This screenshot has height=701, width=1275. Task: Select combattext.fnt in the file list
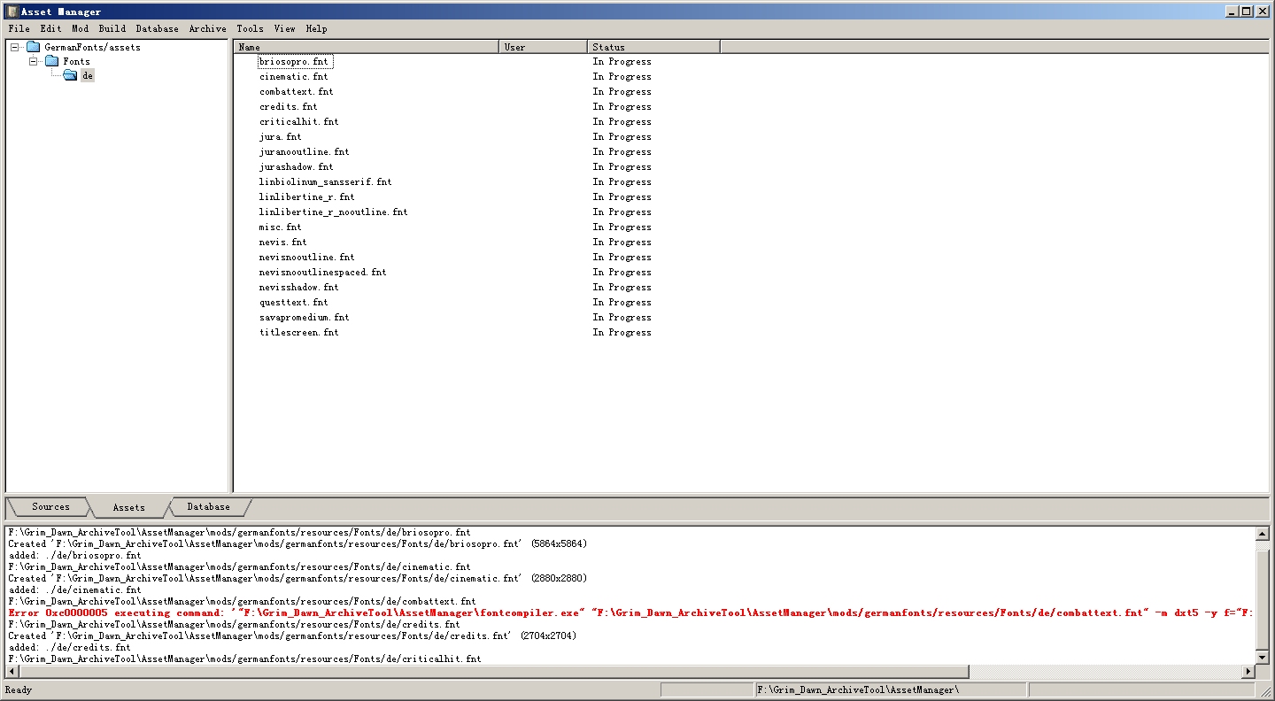pos(296,92)
